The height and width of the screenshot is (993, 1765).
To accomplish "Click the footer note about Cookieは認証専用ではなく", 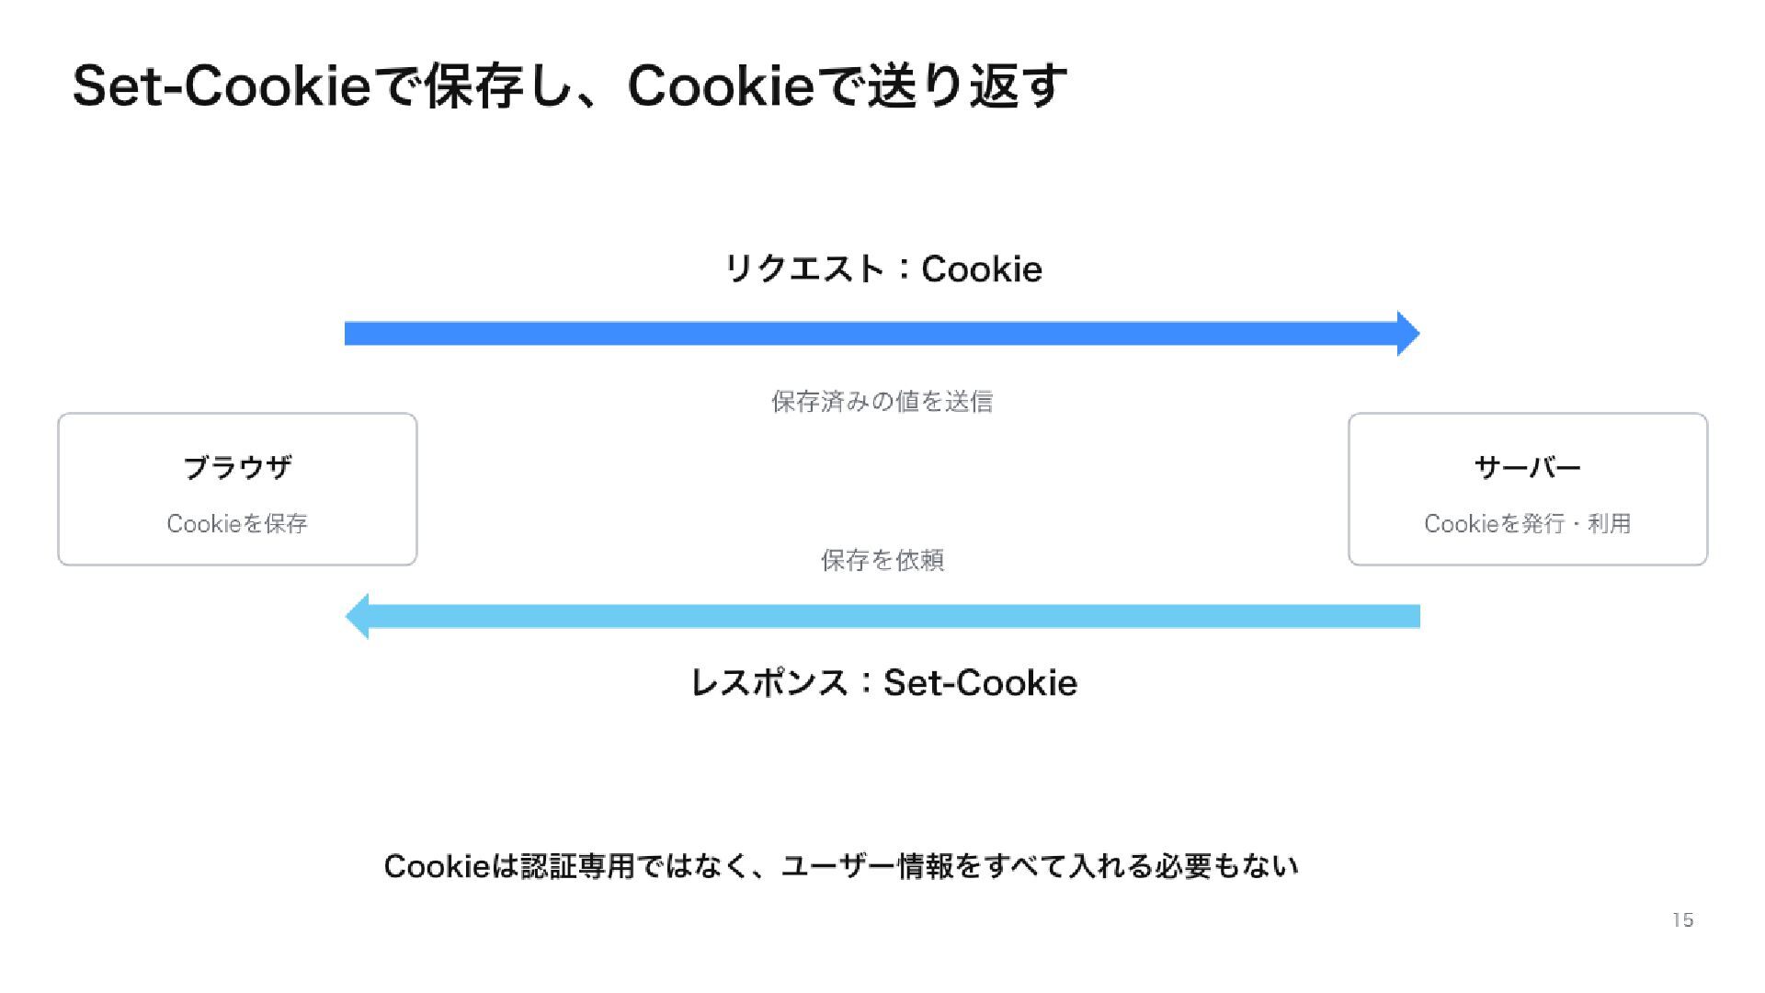I will 841,866.
